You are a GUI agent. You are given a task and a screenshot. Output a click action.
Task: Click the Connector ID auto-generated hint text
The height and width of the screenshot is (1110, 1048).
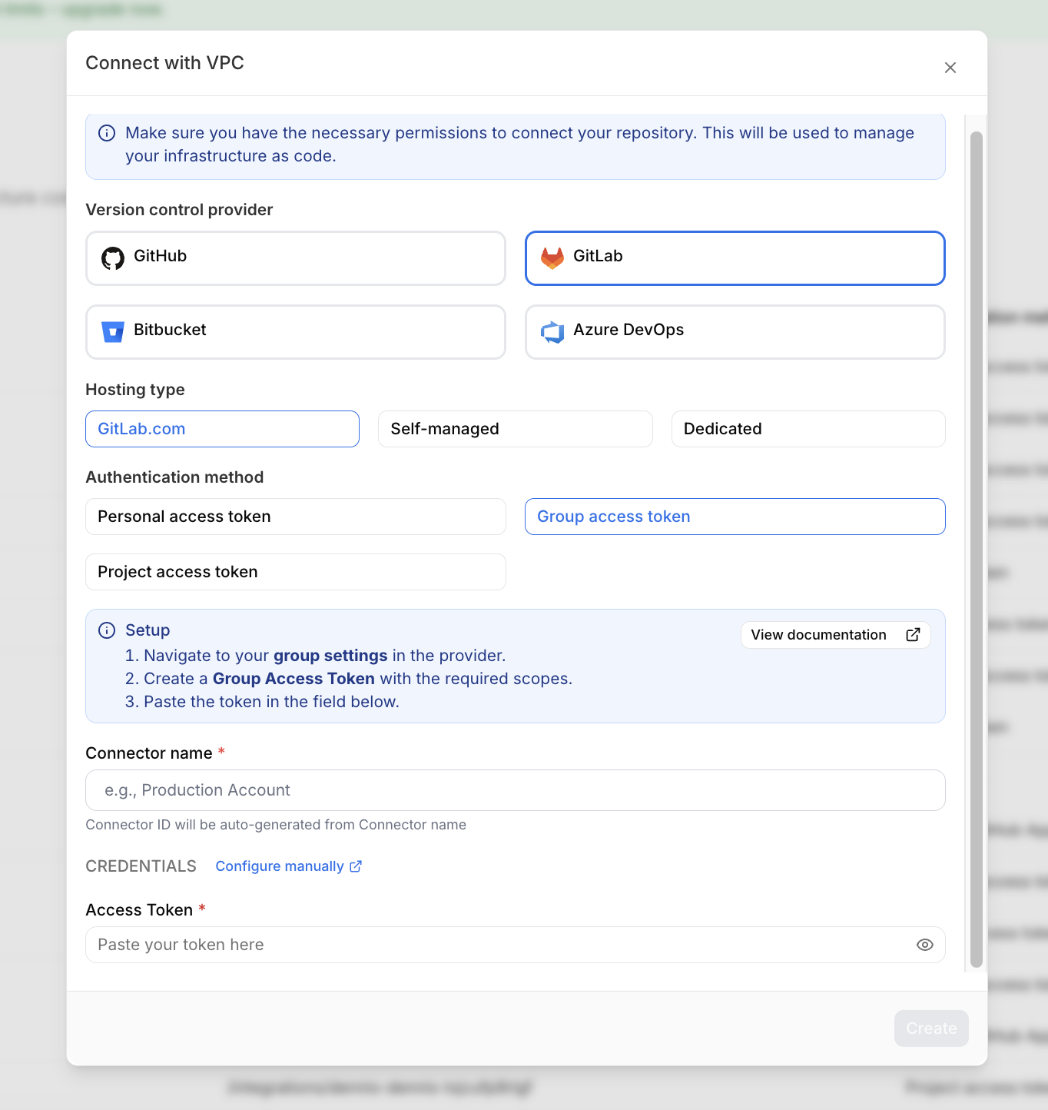click(x=276, y=825)
